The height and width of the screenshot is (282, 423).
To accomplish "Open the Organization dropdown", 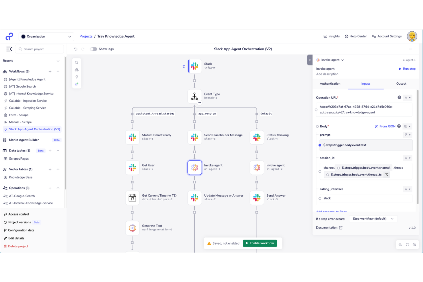I will click(47, 37).
